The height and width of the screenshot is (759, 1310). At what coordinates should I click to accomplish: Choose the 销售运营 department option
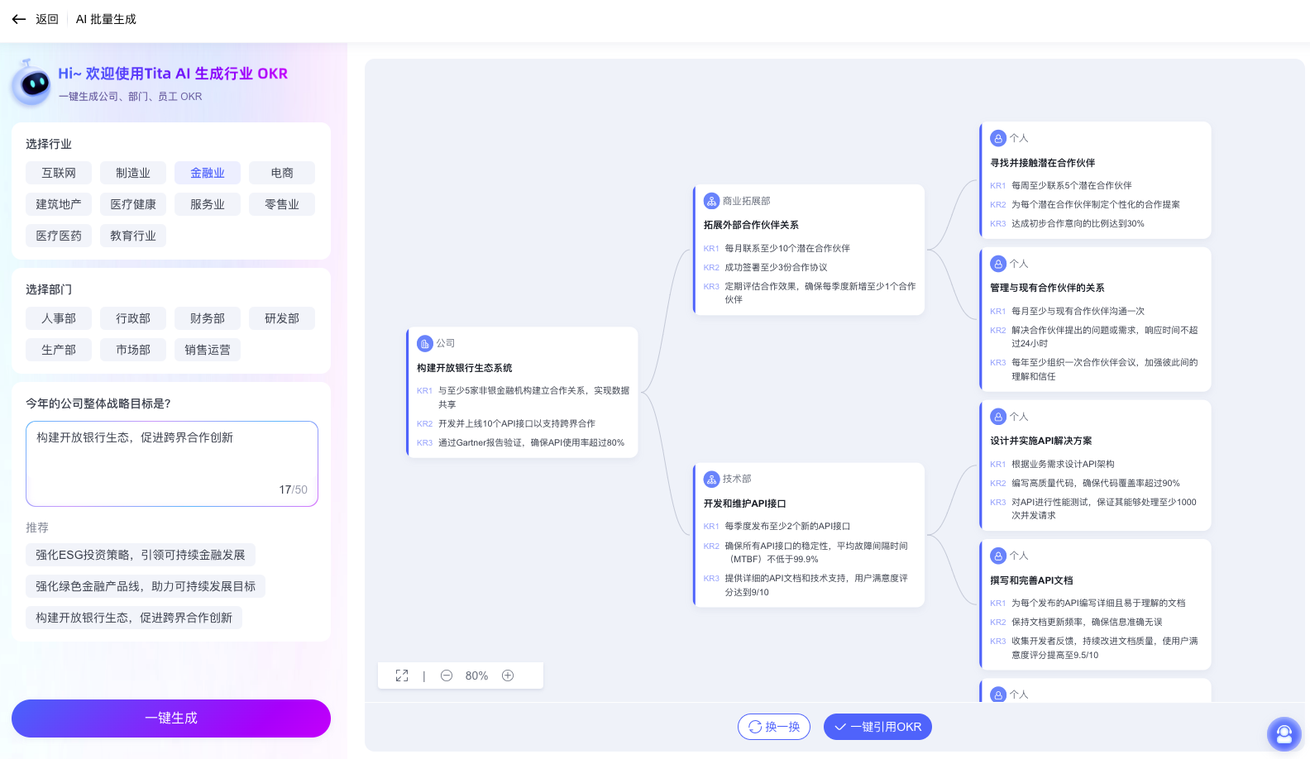[208, 350]
